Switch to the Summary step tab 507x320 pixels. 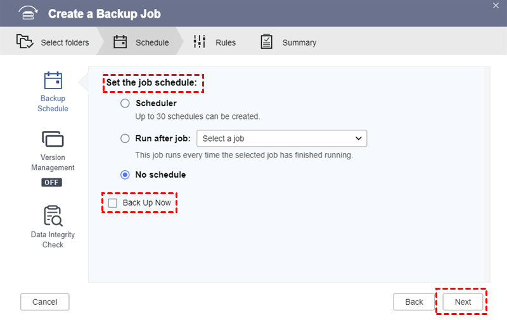click(x=298, y=42)
